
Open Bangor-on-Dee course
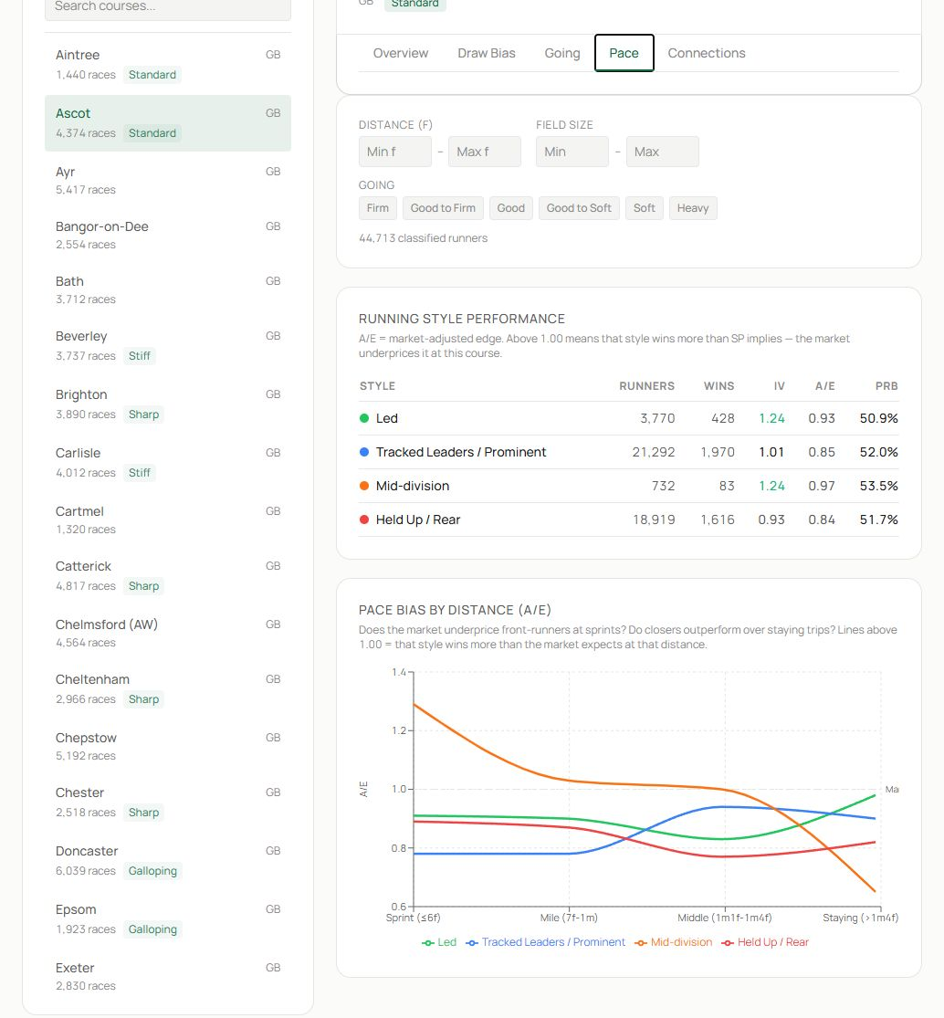click(167, 235)
